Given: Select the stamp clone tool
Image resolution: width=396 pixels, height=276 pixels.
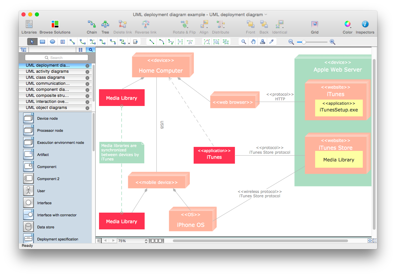Looking at the screenshot, I should [x=262, y=42].
